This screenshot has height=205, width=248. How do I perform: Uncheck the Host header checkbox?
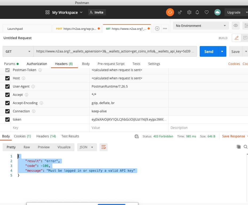pos(7,78)
